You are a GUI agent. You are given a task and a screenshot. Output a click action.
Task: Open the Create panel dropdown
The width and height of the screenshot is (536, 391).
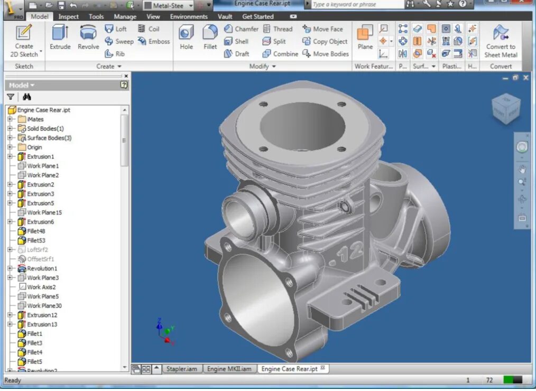(x=109, y=66)
